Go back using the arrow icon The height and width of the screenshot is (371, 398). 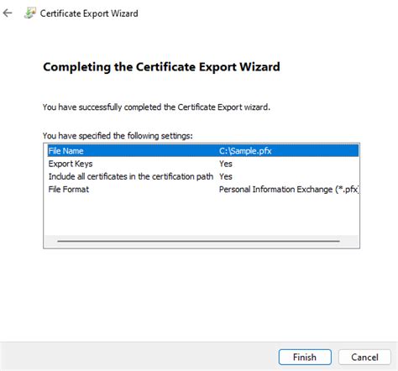pos(8,13)
